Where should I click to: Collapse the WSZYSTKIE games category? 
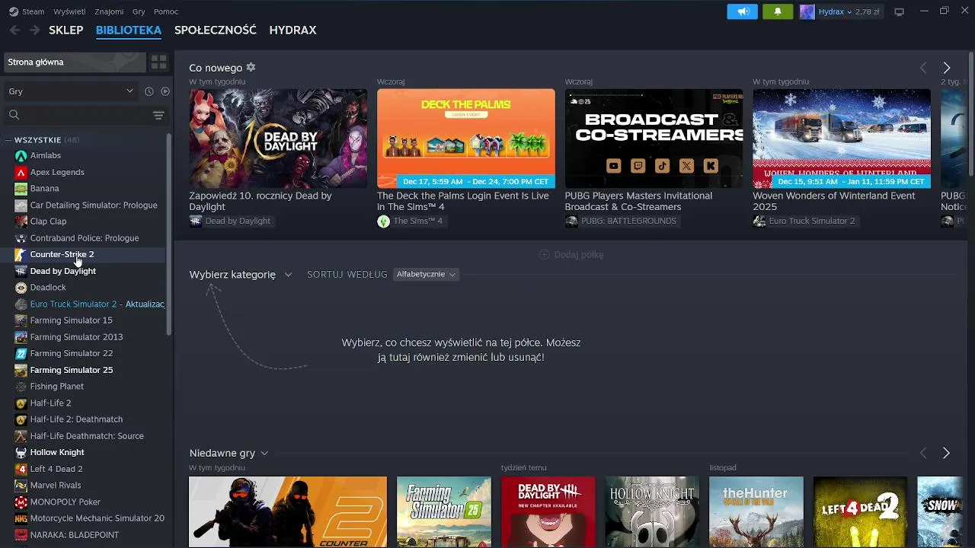pos(8,140)
